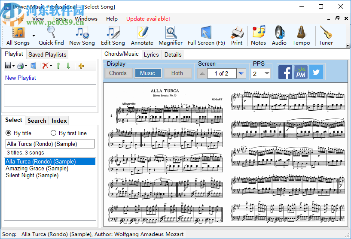Screen dimensions: 351x239
Task: Toggle Chords display mode
Action: coord(118,73)
